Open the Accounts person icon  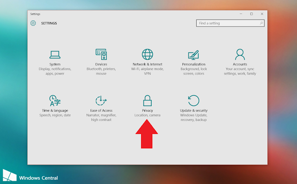tap(240, 54)
